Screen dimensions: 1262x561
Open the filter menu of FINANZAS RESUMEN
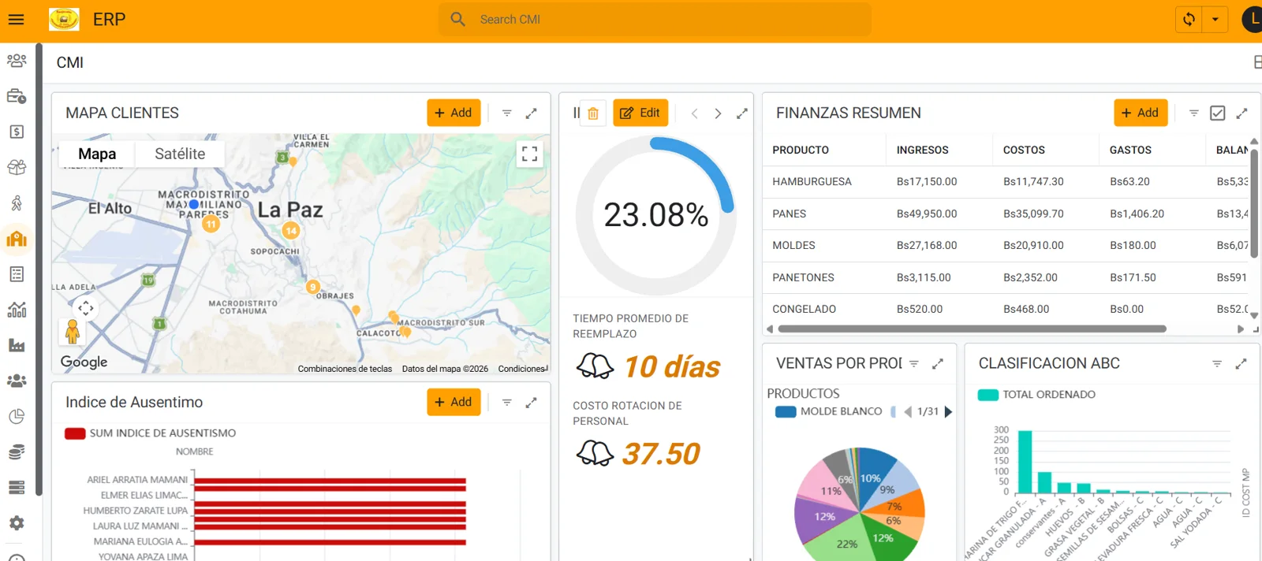coord(1194,113)
